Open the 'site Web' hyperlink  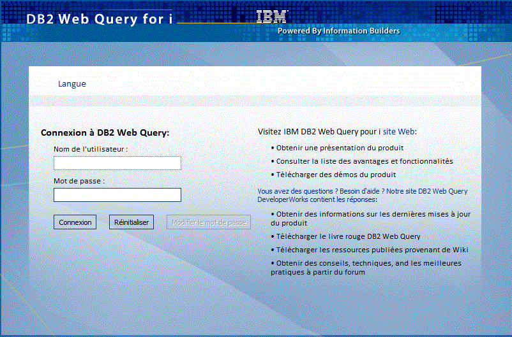[398, 132]
